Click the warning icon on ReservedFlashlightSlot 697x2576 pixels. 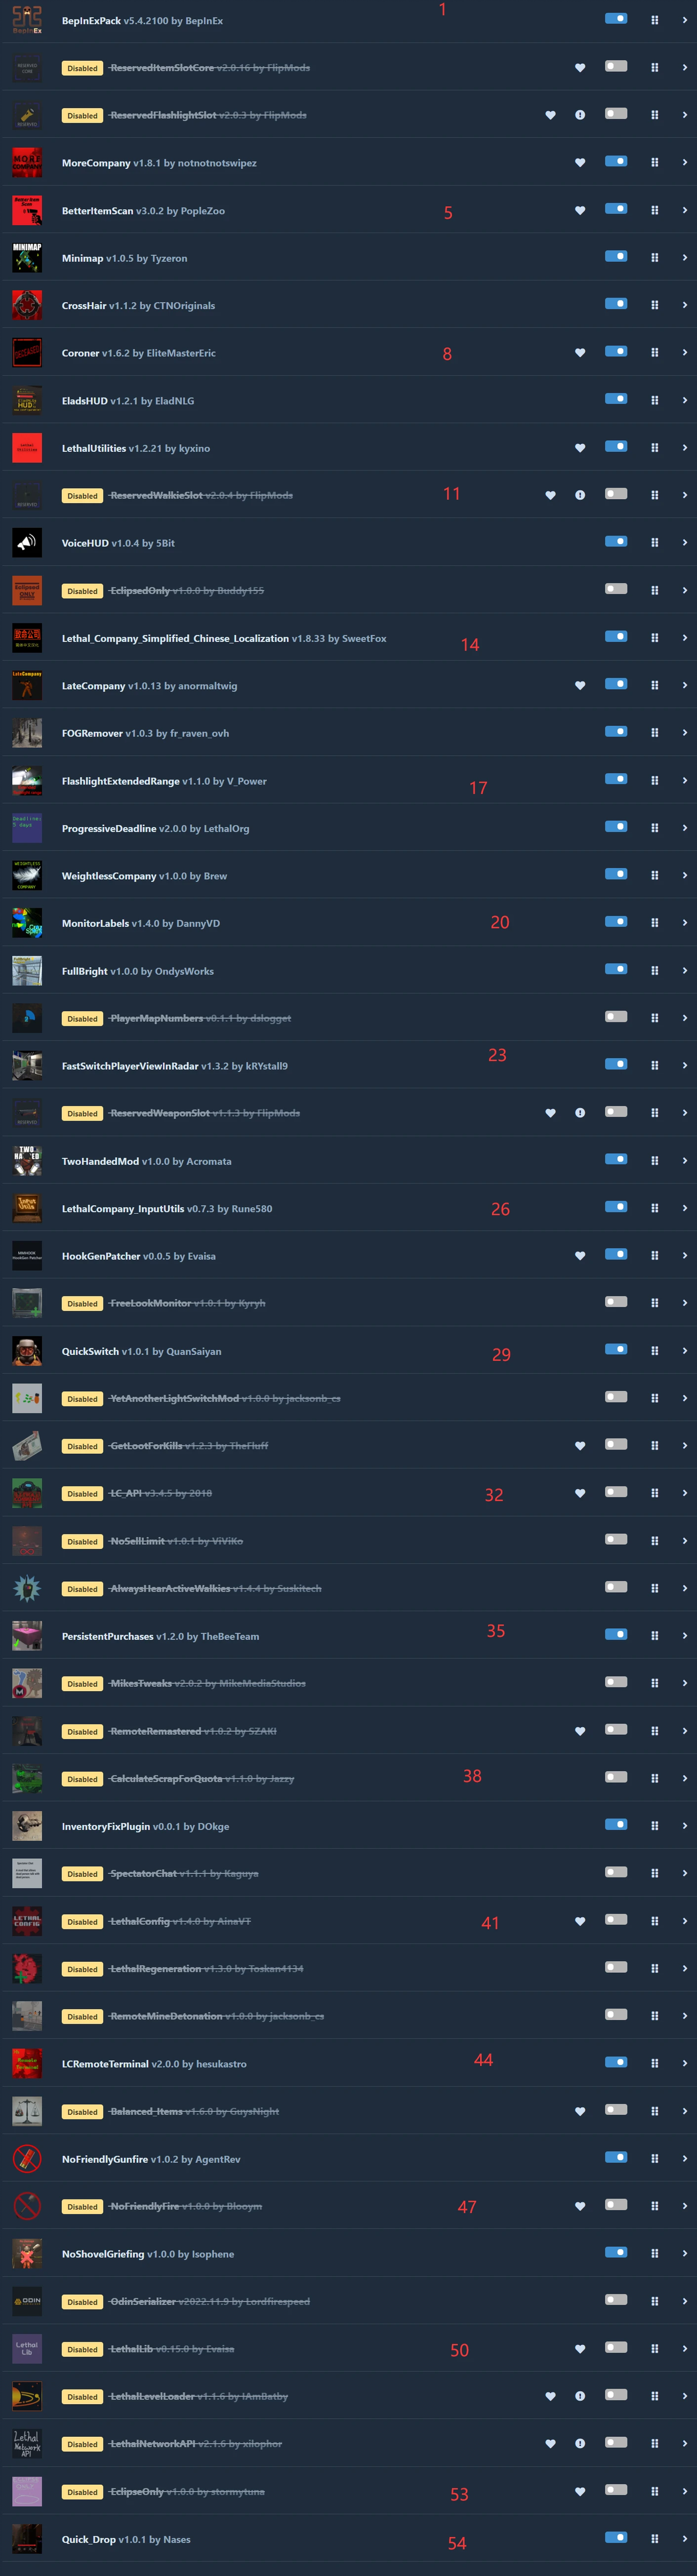[580, 115]
